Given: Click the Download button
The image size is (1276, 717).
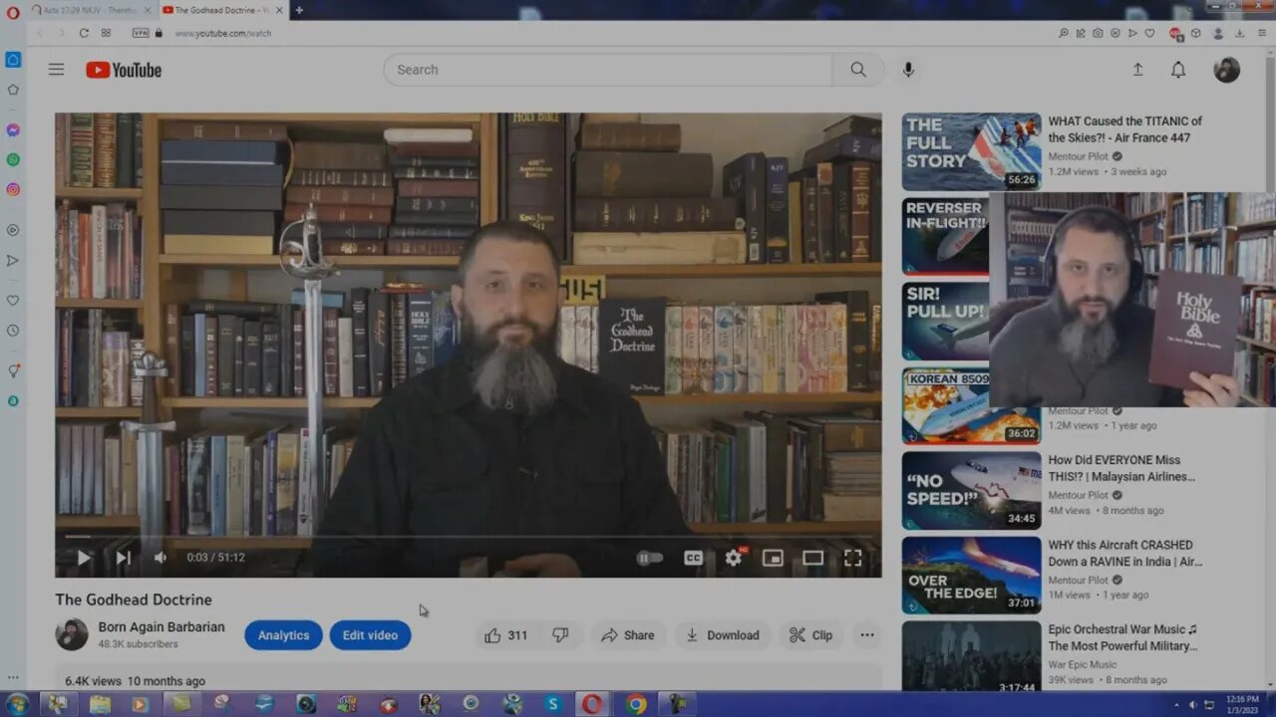Looking at the screenshot, I should 723,635.
